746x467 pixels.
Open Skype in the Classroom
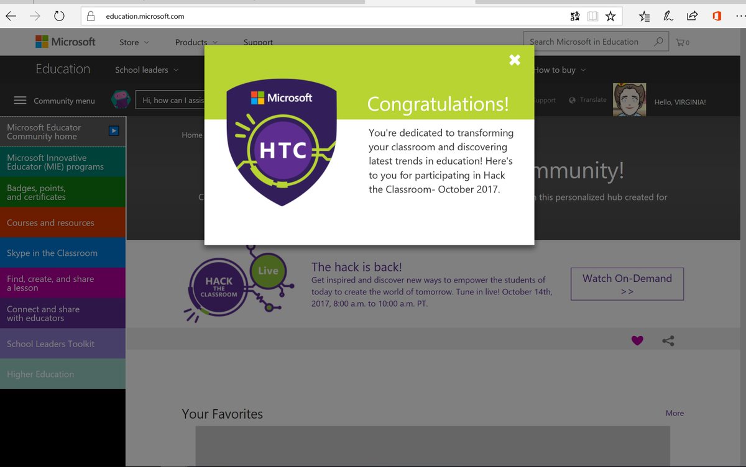(x=63, y=253)
